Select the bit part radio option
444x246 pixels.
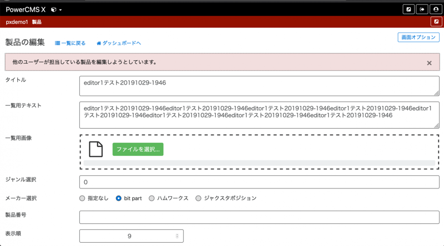(x=119, y=198)
